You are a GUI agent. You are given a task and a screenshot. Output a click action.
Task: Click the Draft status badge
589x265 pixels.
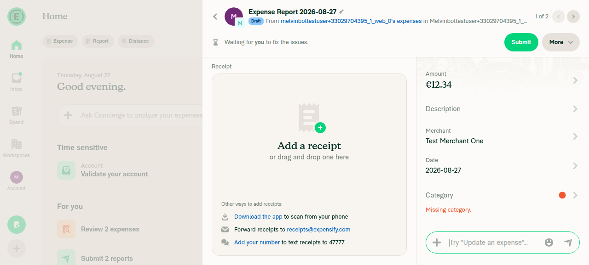(x=256, y=21)
